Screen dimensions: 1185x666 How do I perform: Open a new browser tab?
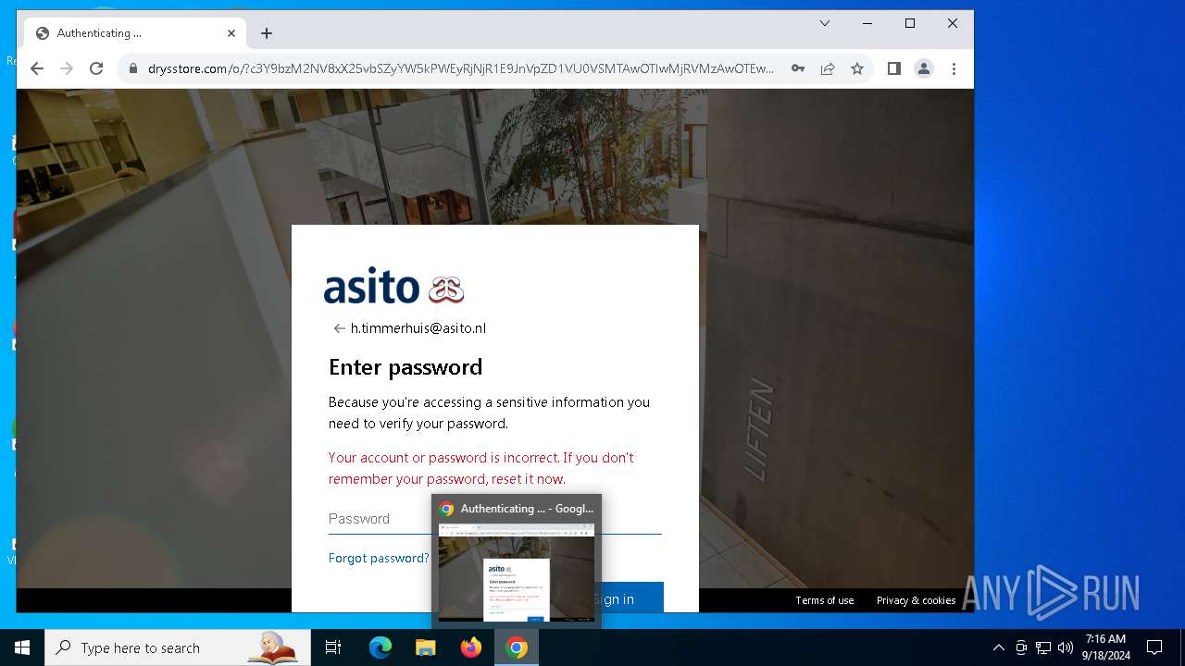pos(267,33)
